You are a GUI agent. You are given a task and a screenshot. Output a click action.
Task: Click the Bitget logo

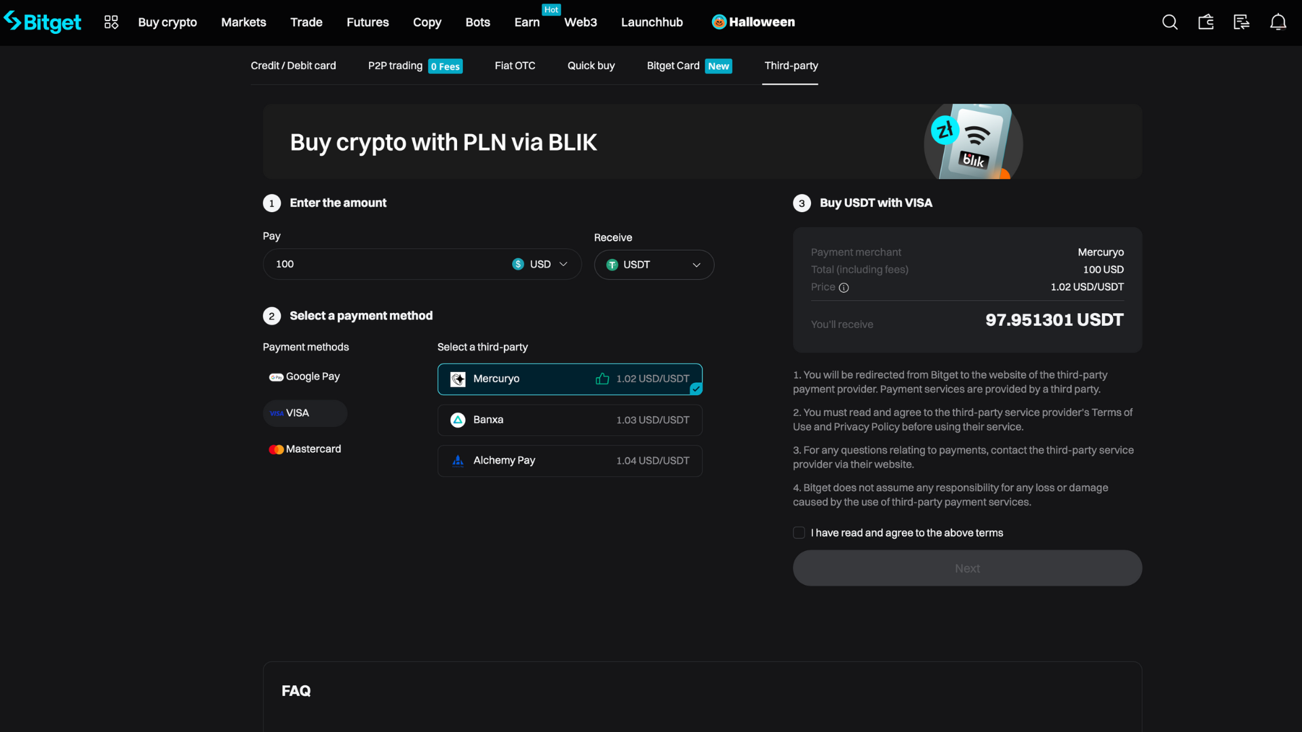coord(43,22)
